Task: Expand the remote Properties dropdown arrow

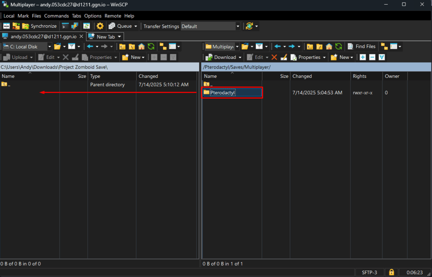Action: [x=324, y=57]
